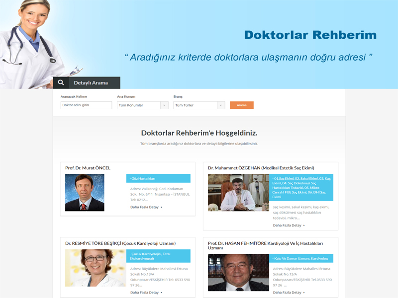Click Prof. Dr. Murat ÖNCEL title link
This screenshot has width=398, height=298.
click(x=88, y=168)
